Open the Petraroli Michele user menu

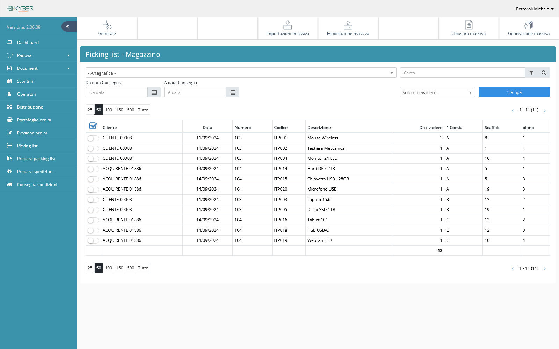[x=535, y=9]
